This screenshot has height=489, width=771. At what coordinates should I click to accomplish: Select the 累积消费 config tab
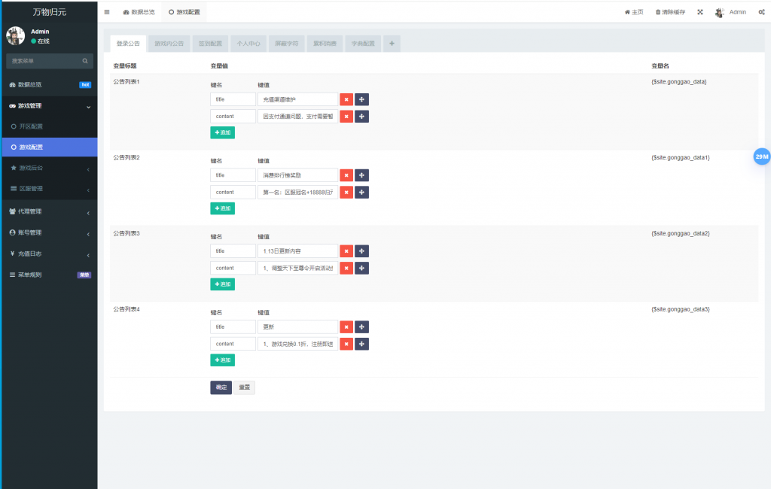tap(325, 44)
